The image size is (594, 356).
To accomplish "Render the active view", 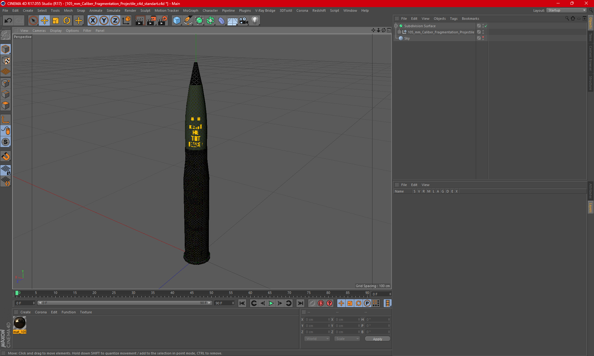I will pos(140,21).
